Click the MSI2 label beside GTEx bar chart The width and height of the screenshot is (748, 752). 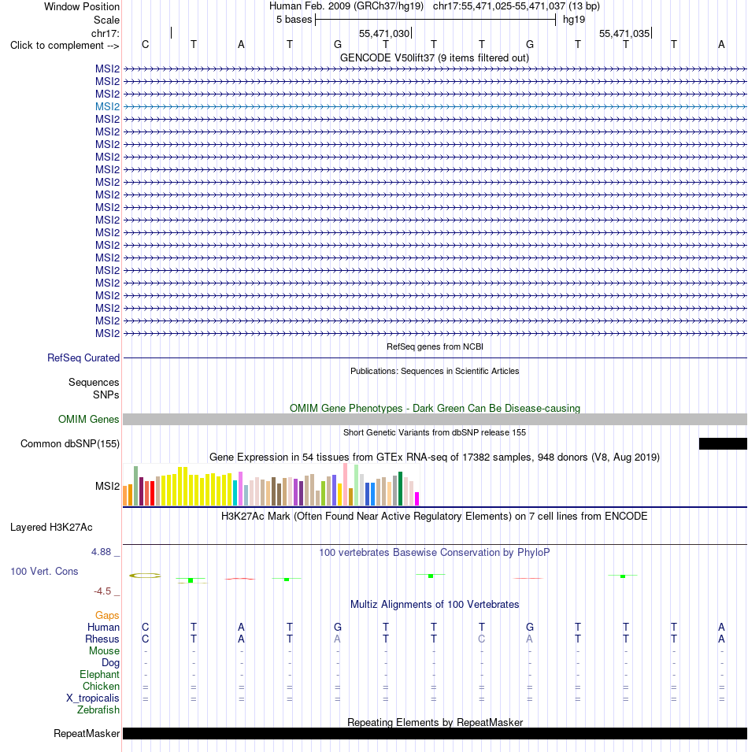107,487
